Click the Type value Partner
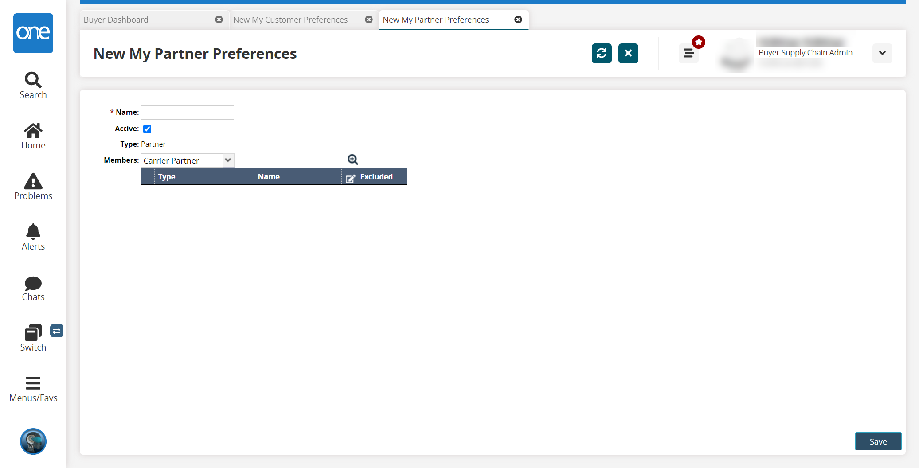The height and width of the screenshot is (468, 919). click(x=153, y=144)
